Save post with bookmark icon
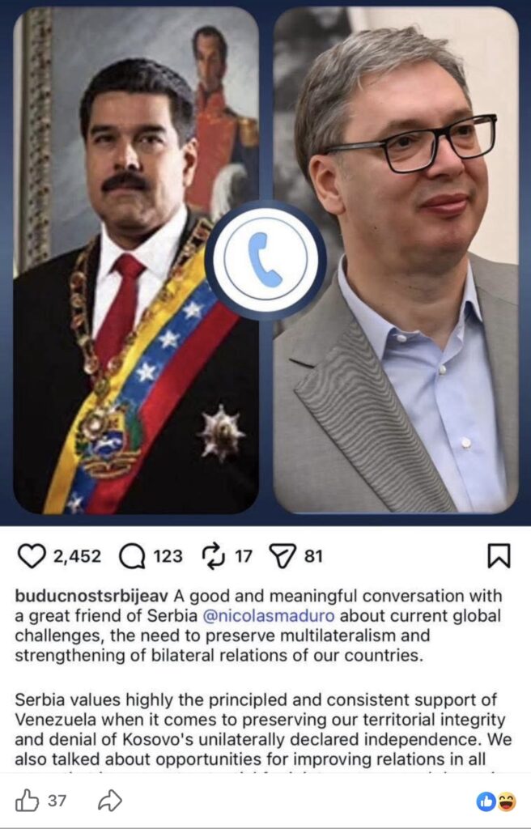The width and height of the screenshot is (531, 829). (x=499, y=556)
